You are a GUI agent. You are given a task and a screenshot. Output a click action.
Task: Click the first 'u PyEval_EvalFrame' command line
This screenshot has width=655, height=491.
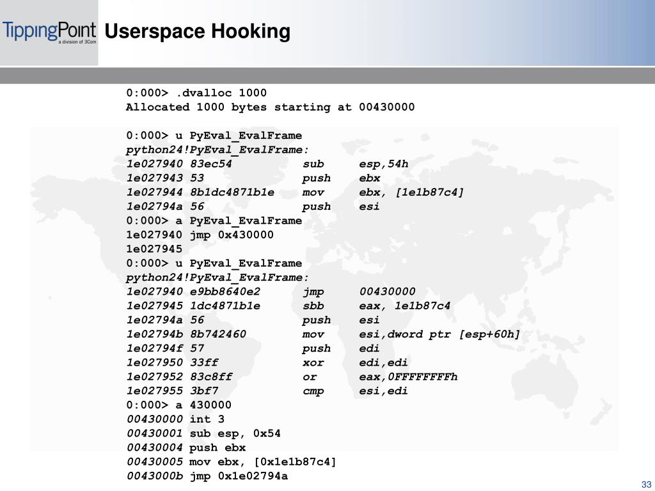click(x=214, y=136)
